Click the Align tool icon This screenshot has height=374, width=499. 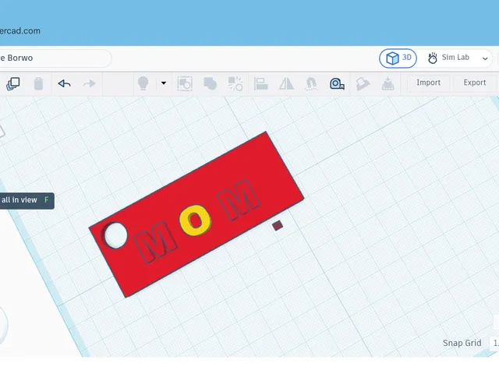pos(261,84)
